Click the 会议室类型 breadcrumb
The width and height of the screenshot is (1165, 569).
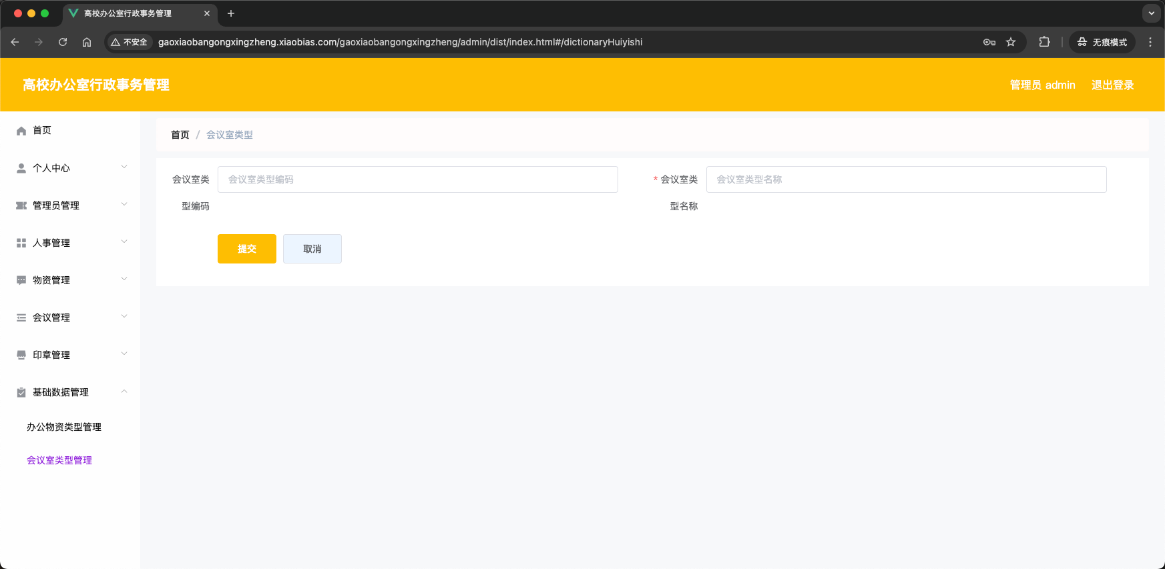[230, 135]
